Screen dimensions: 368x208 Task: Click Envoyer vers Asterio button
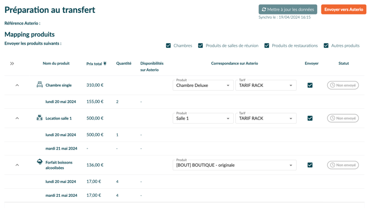pyautogui.click(x=343, y=10)
